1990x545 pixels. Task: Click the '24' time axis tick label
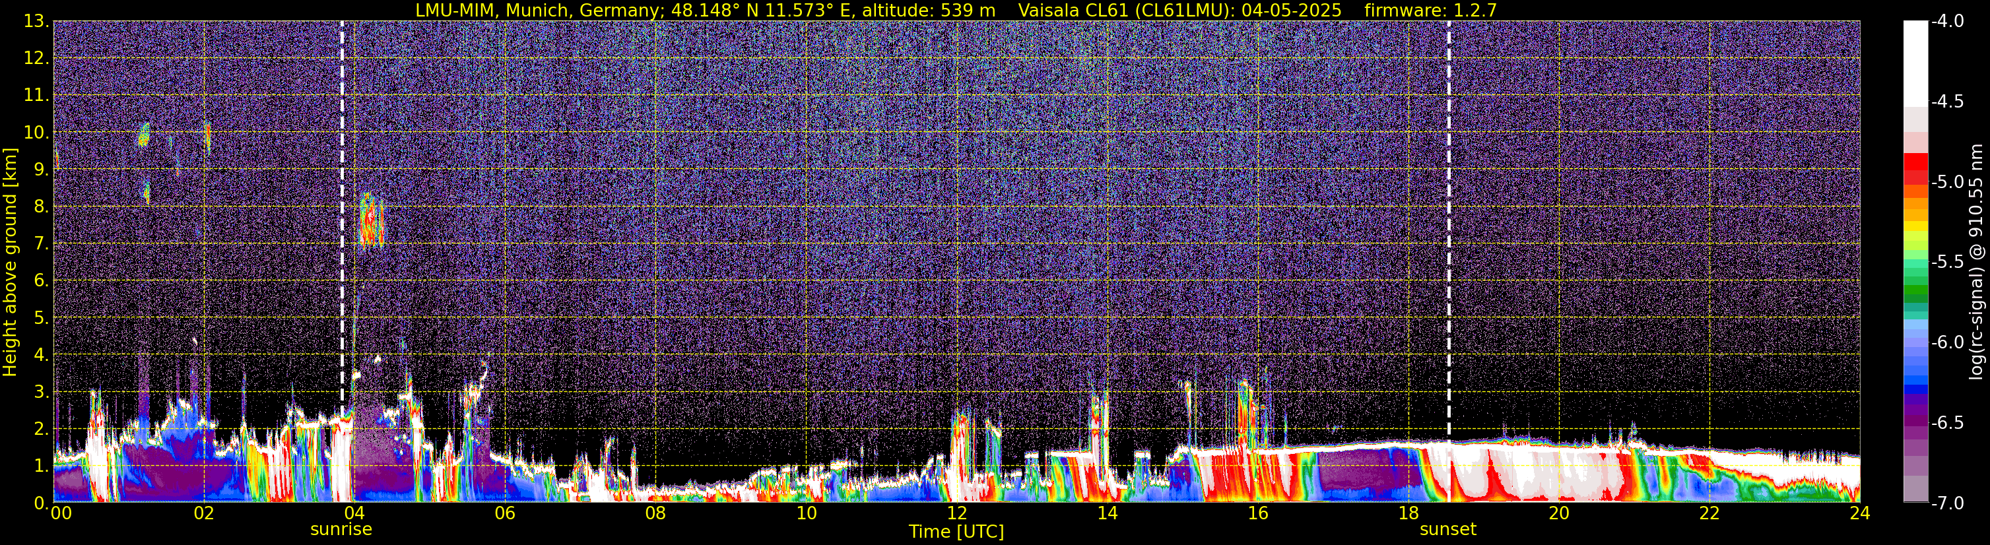click(x=1860, y=513)
